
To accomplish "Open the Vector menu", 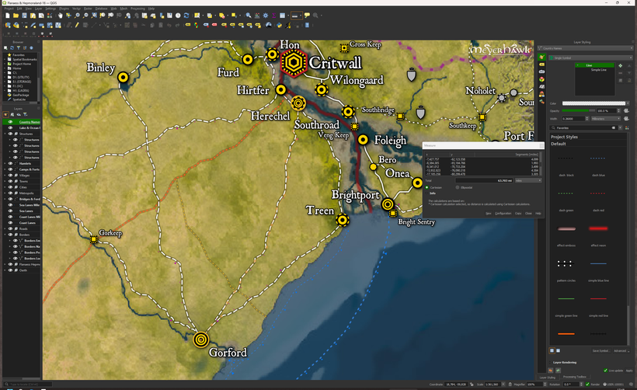I will [75, 9].
